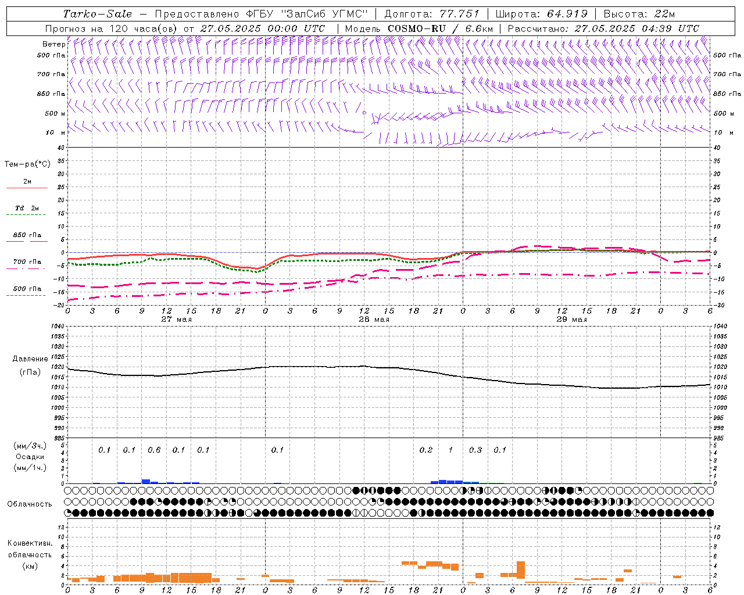Click the 'Ветер' wind panel label

(54, 44)
